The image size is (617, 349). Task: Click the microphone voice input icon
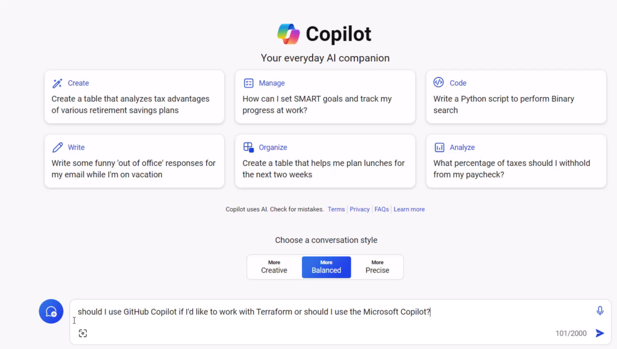(600, 311)
